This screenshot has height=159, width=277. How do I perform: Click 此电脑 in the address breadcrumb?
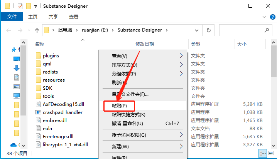point(65,30)
